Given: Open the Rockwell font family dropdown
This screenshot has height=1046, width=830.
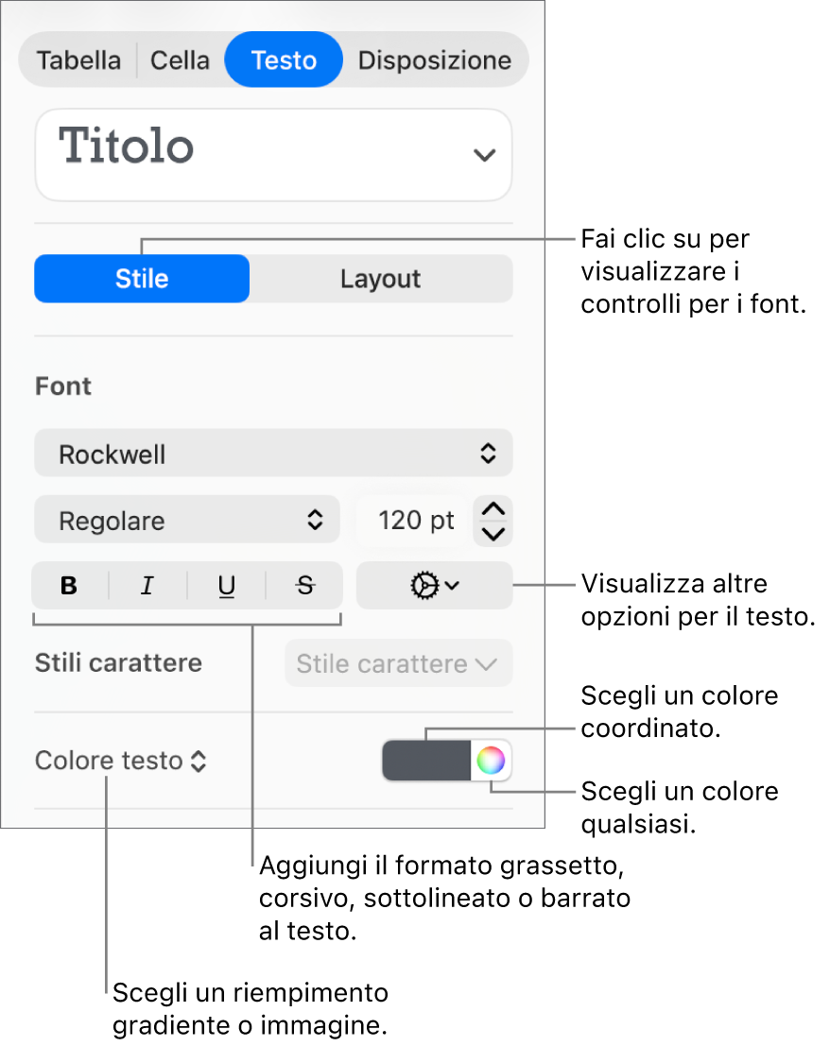Looking at the screenshot, I should [273, 454].
